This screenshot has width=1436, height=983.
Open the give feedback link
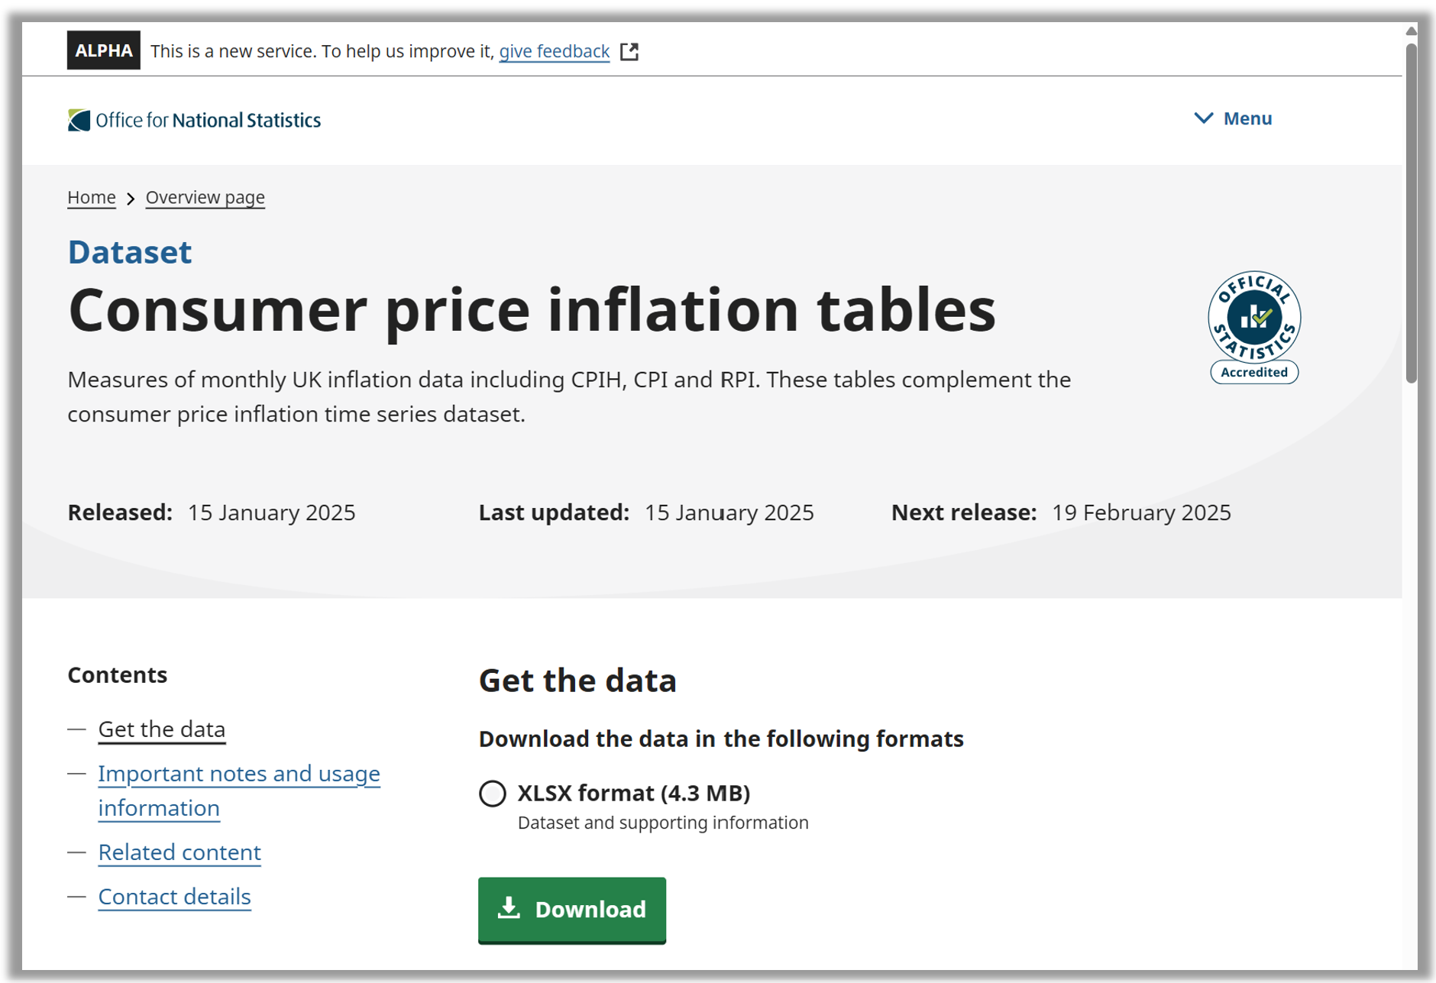(x=554, y=51)
